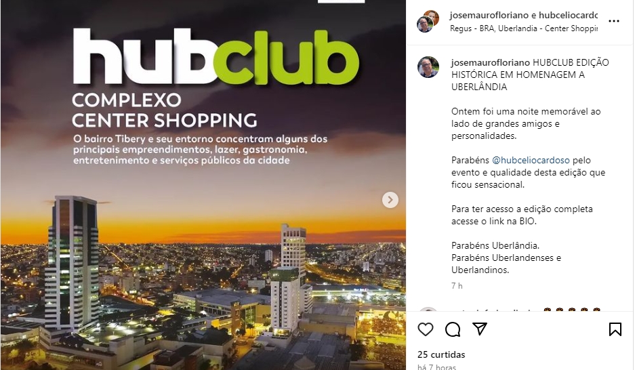Viewport: 635px width, 370px height.
Task: View the 25 curtidas likes list
Action: click(441, 354)
